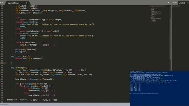The height and width of the screenshot is (106, 189).
Task: Click boardState[i+1, j+1] = 1 line
Action: [42, 90]
